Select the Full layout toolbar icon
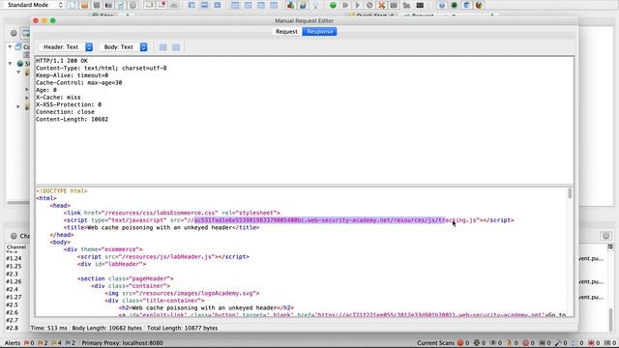Viewport: 619px width, 348px height. [x=217, y=5]
